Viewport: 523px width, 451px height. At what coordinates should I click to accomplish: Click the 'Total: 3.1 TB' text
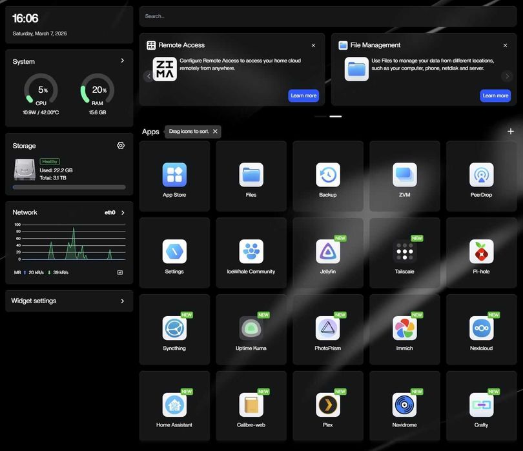[x=53, y=177]
